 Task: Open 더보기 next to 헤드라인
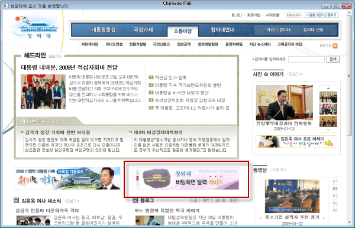coord(55,56)
